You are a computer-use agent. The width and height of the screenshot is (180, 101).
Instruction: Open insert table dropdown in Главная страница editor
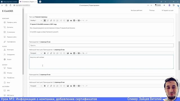[x=75, y=20]
